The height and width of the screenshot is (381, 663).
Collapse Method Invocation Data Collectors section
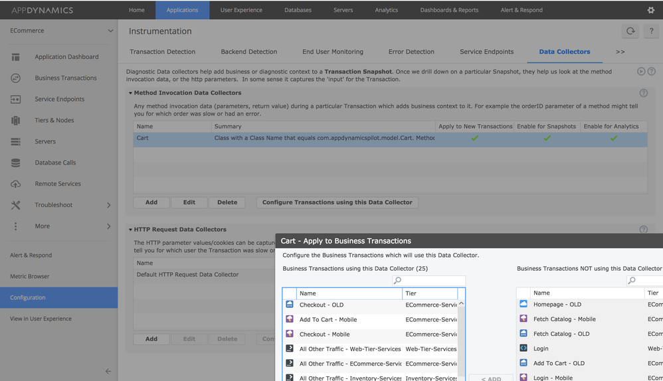130,94
